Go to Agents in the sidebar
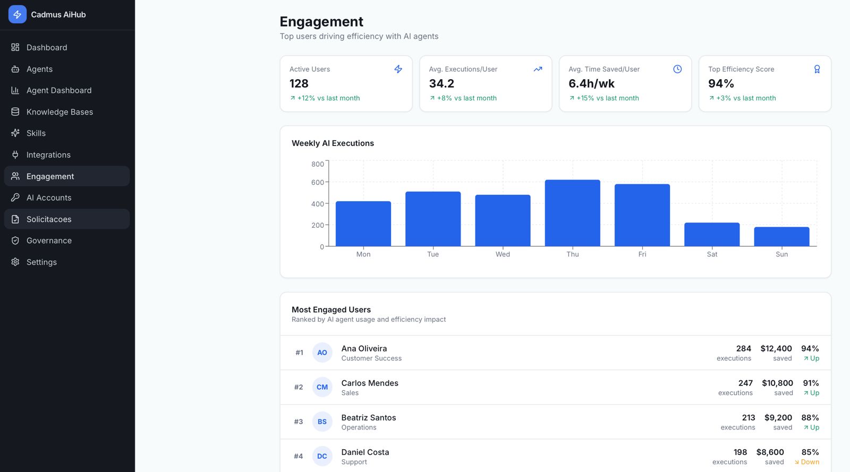Image resolution: width=850 pixels, height=472 pixels. 67,69
